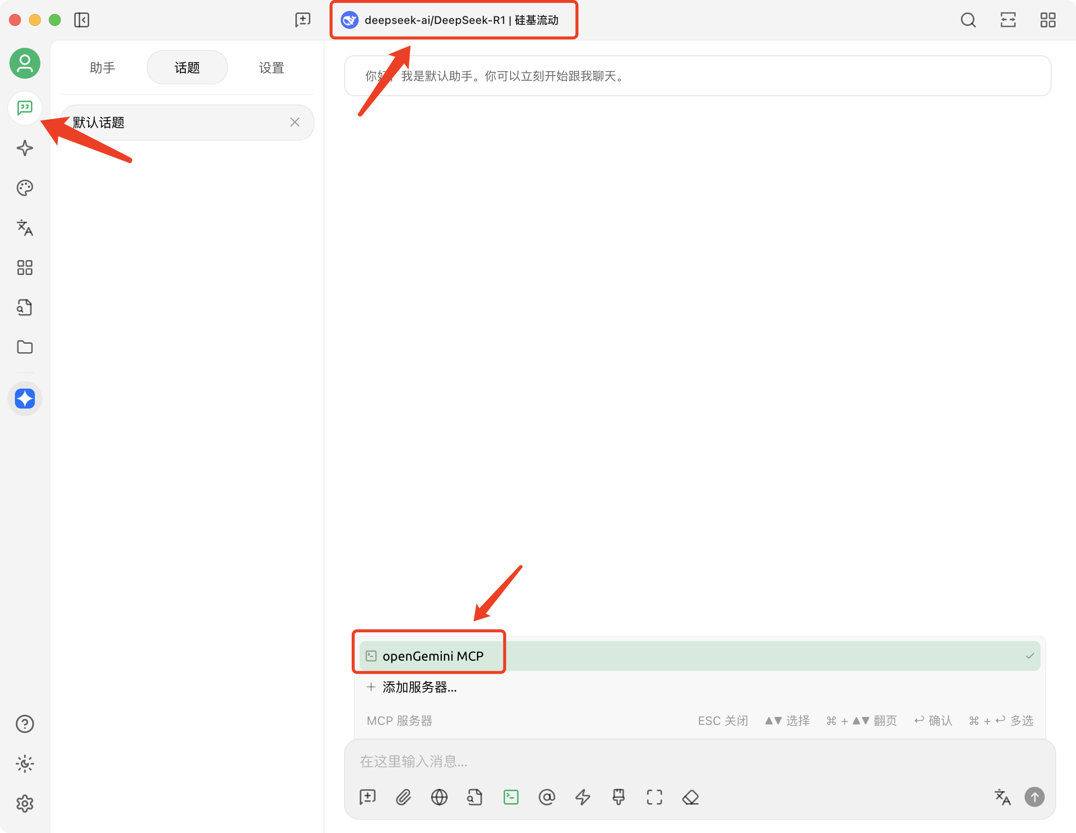Open quick phrases lightning icon
The width and height of the screenshot is (1076, 833).
point(583,797)
